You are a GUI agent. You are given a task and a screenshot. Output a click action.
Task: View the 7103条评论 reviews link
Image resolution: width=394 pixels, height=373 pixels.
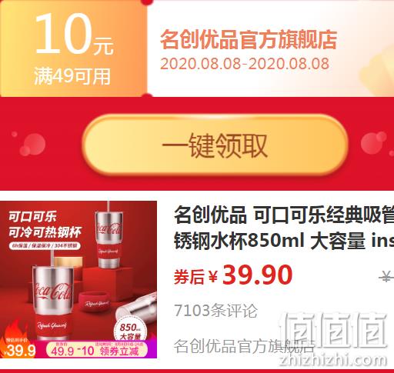coord(215,311)
